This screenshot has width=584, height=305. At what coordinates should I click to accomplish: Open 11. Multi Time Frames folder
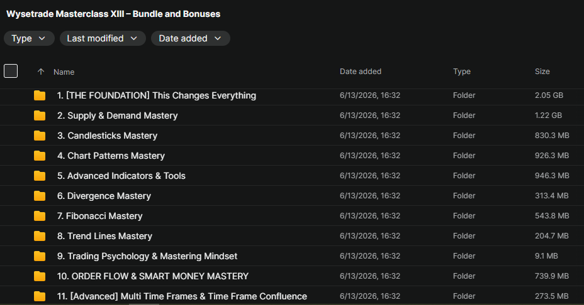tap(182, 296)
